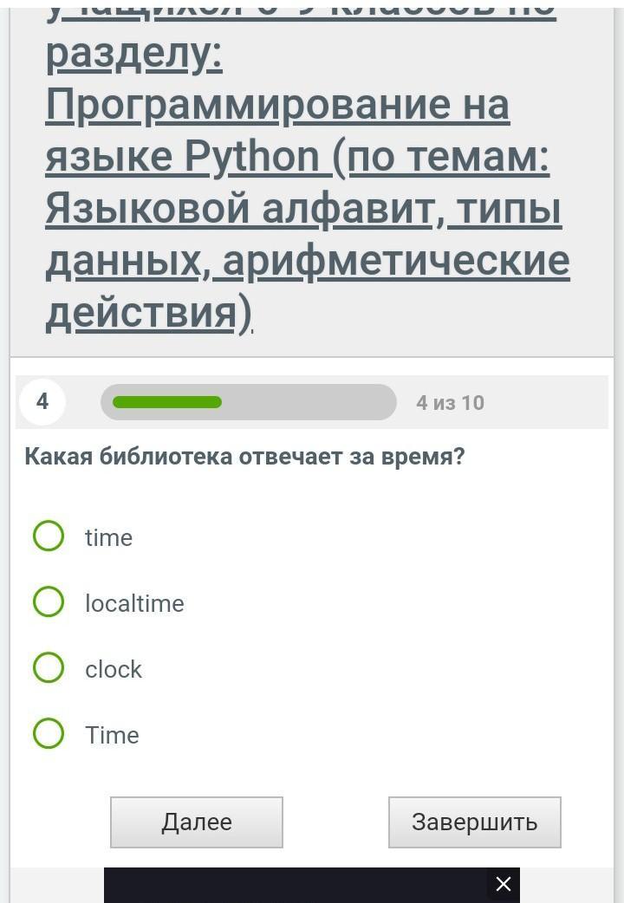Click the "clock" answer label text

(x=114, y=669)
